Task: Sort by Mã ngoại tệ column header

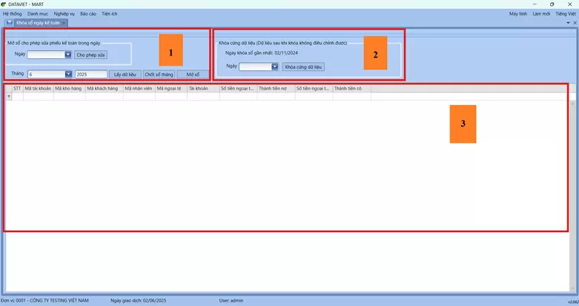Action: click(171, 89)
